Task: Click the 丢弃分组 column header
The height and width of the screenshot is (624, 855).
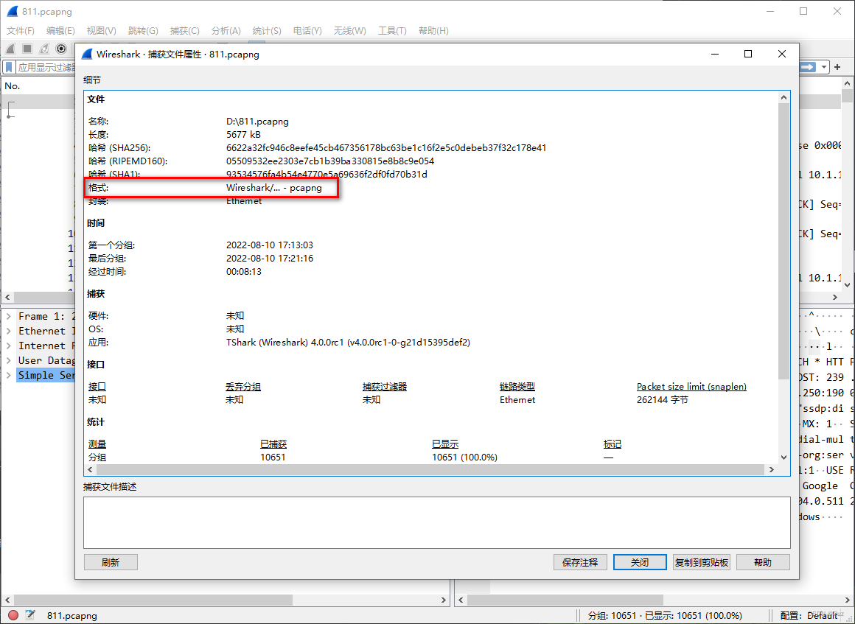Action: pos(243,386)
